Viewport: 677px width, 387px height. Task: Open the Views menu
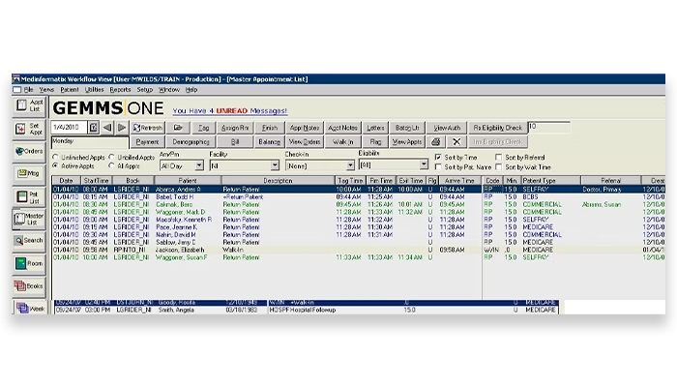click(46, 90)
